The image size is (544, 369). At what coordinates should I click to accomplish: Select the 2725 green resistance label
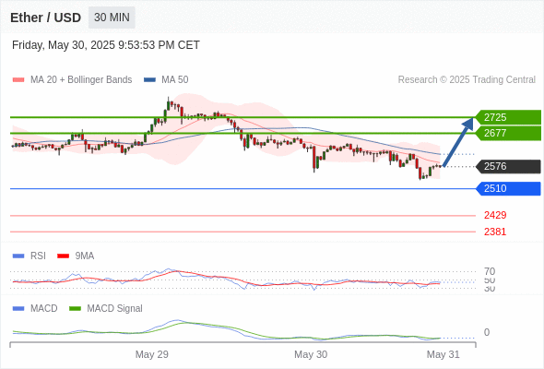point(508,117)
